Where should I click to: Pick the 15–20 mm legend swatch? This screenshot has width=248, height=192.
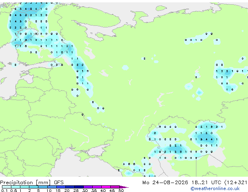[x=61, y=187]
